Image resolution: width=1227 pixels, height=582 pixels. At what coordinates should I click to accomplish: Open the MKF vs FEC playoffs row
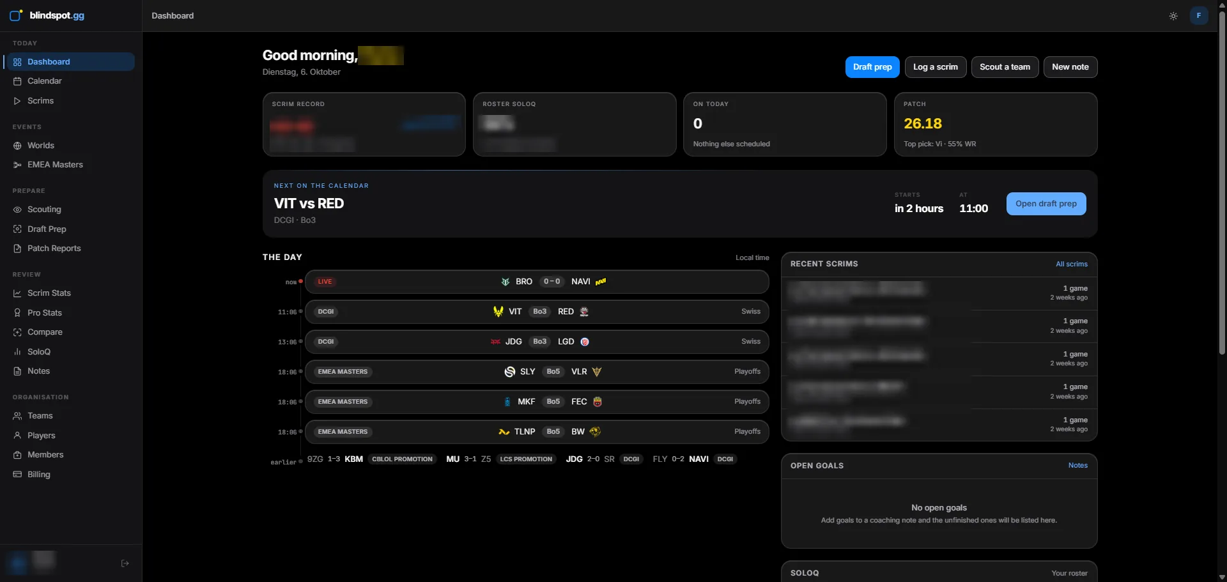(537, 402)
